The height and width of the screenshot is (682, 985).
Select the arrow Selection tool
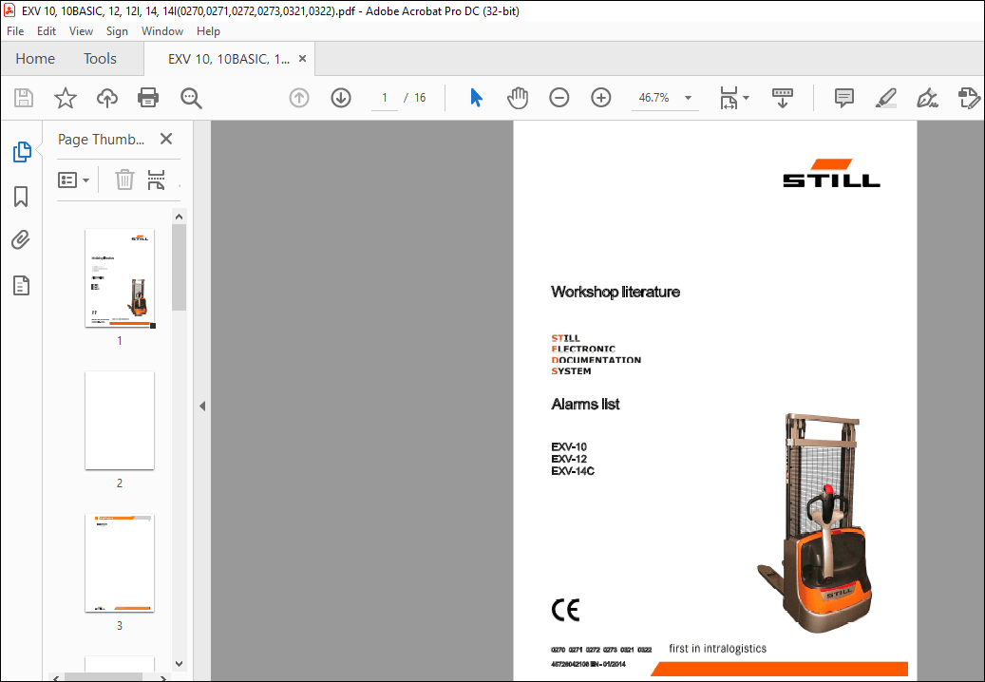pyautogui.click(x=476, y=97)
